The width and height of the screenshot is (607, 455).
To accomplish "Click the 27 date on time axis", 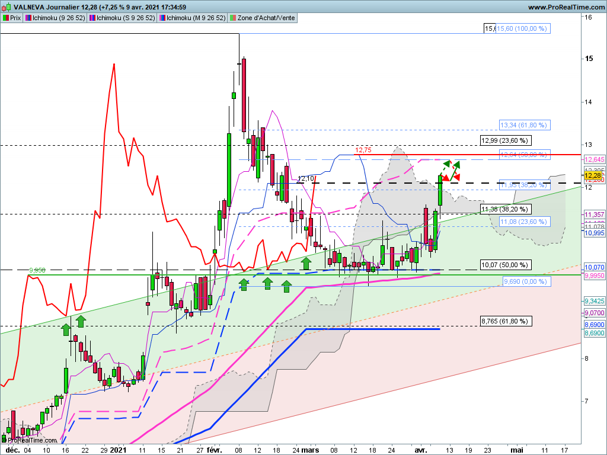I will [200, 450].
